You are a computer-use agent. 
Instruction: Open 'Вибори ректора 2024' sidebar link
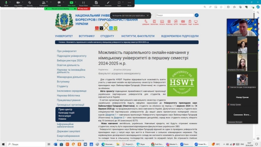70,60
